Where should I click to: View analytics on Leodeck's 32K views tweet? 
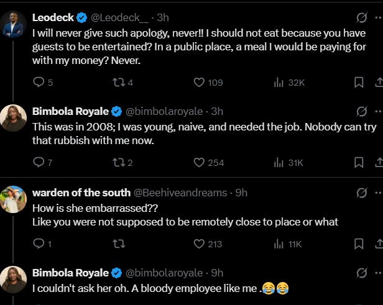(279, 82)
